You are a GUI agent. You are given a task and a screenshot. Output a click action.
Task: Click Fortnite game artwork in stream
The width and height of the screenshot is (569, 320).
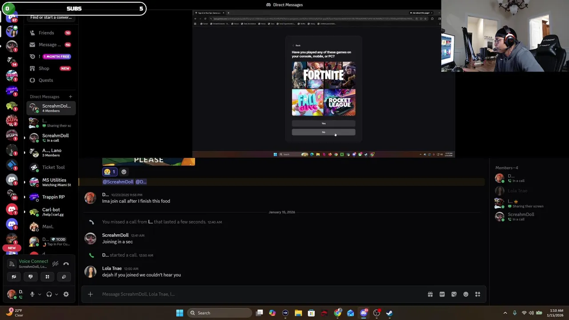[324, 75]
